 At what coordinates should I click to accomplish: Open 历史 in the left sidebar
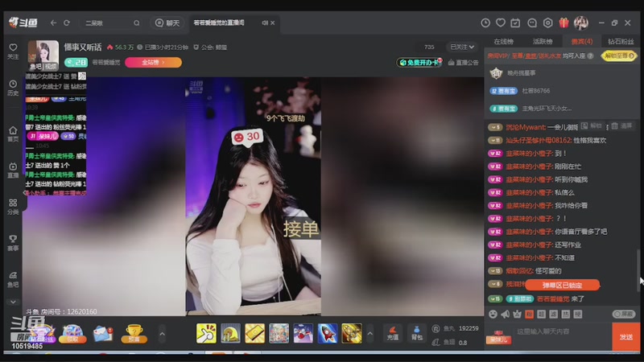click(x=13, y=88)
